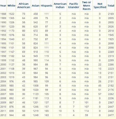Click the Two or More Races header
The image size is (116, 119).
tap(86, 6)
